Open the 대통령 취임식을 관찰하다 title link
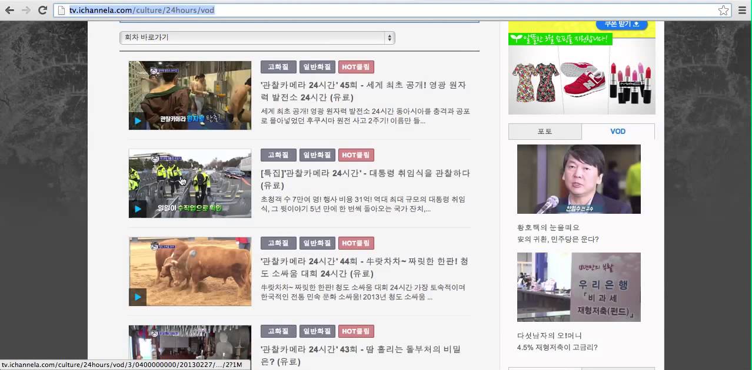 pos(365,179)
